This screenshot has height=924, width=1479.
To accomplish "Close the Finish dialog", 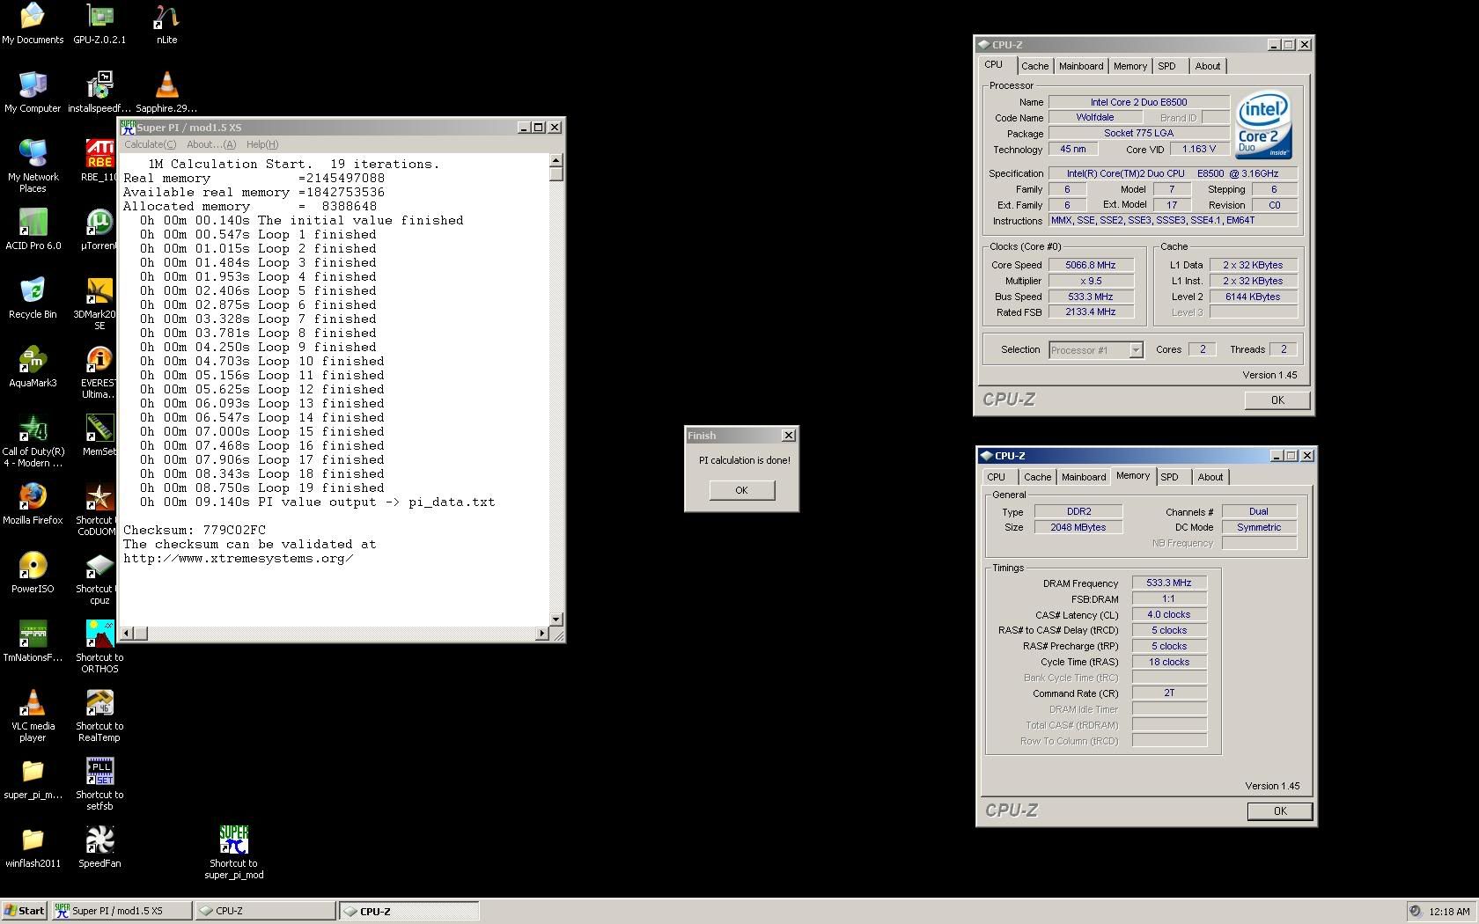I will tap(789, 435).
